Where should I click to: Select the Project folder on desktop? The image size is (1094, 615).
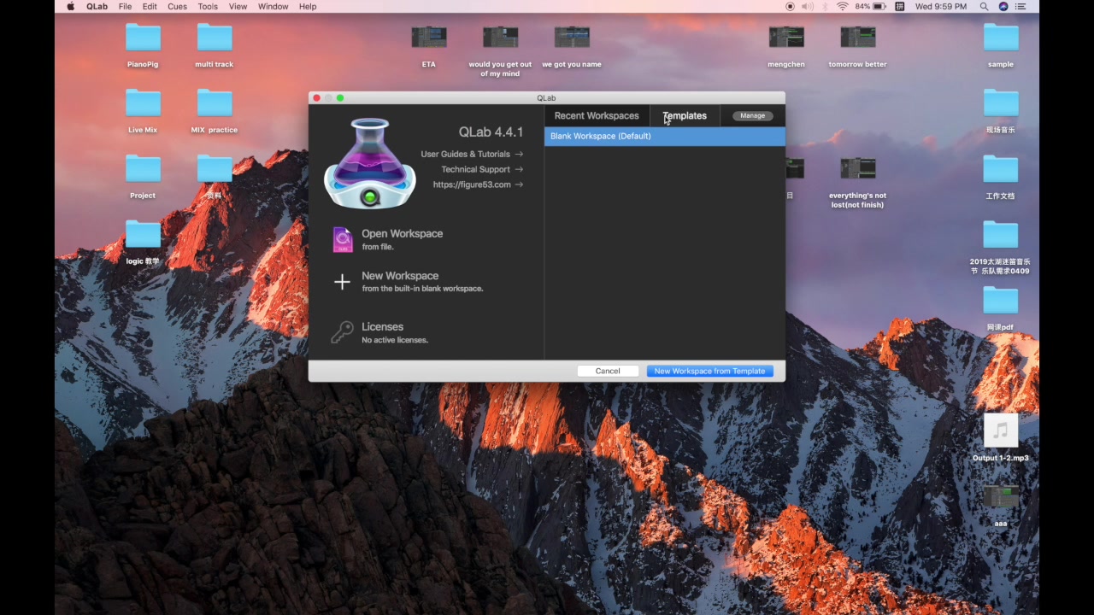143,169
